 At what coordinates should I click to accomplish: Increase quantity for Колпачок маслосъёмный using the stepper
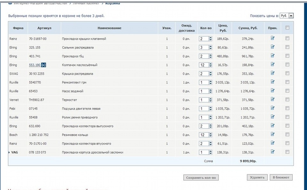click(x=210, y=64)
